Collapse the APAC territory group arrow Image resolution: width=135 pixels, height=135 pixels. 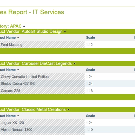[24, 26]
